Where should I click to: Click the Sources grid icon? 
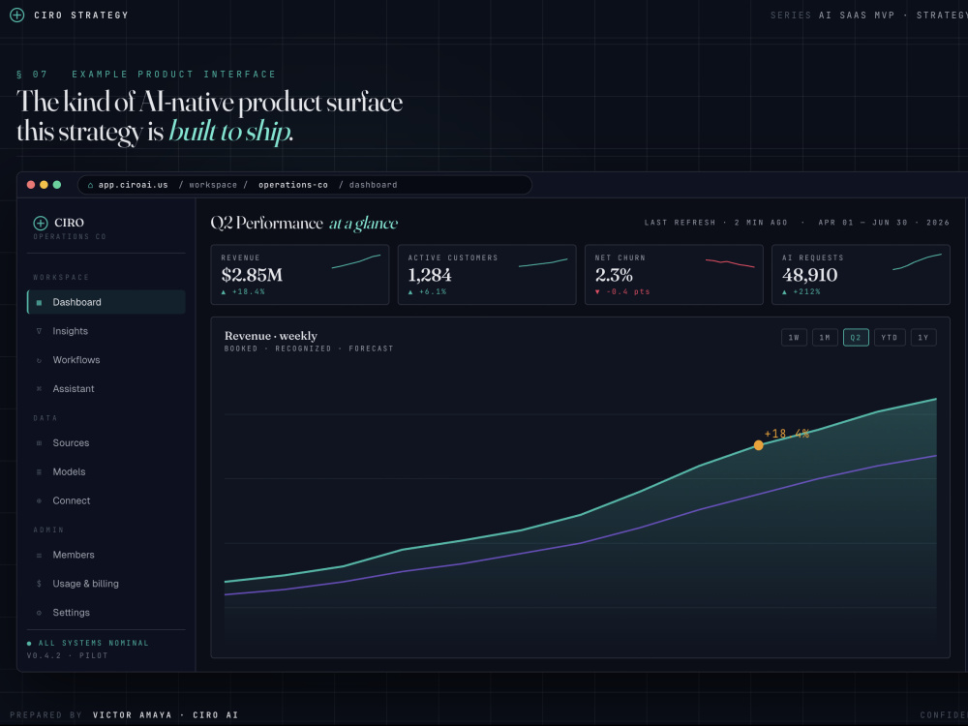click(39, 443)
